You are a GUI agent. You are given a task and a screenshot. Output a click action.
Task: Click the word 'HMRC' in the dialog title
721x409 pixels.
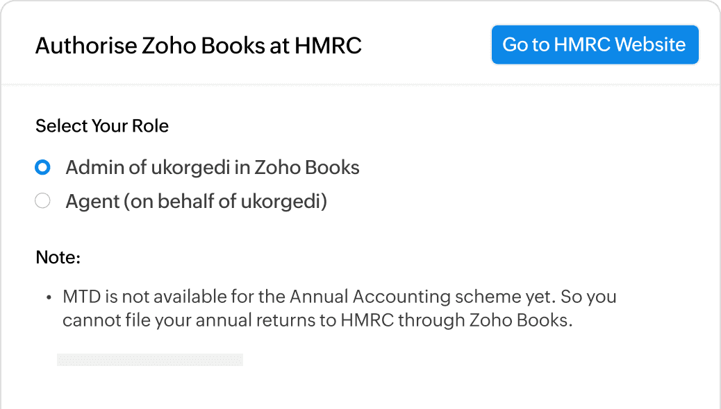pos(328,46)
